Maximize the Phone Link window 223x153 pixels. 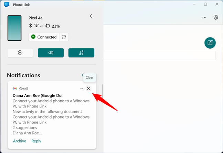205,4
